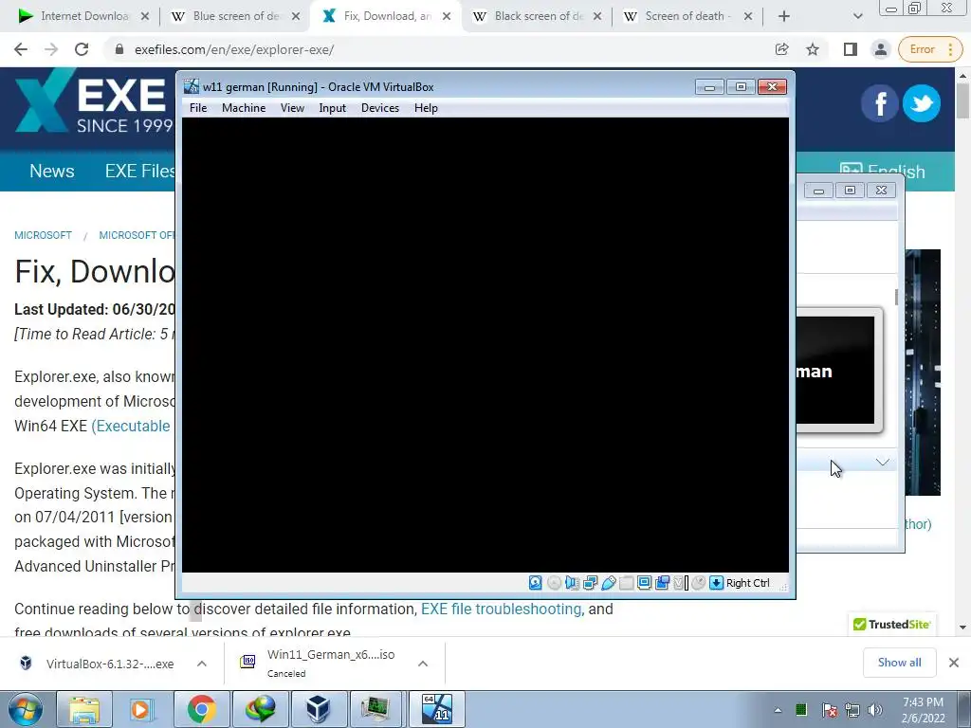Screen dimensions: 971x728
Task: Open the News navigation link
Action: click(x=52, y=171)
